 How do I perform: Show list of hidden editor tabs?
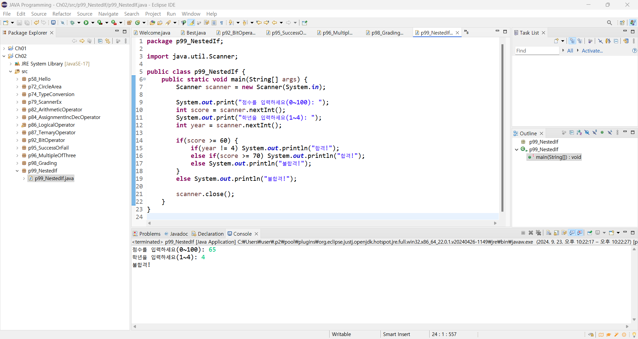tap(466, 32)
